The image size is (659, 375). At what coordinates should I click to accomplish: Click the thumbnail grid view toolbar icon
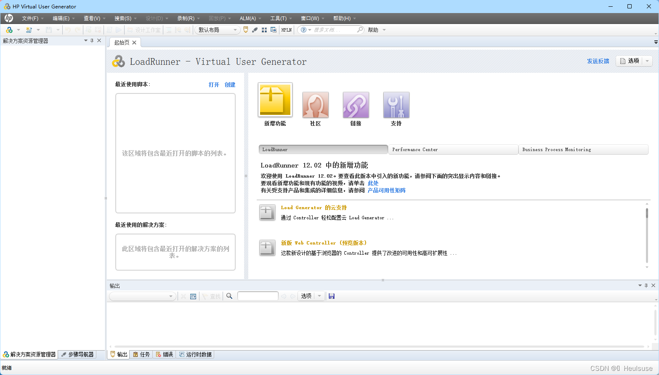tap(264, 30)
